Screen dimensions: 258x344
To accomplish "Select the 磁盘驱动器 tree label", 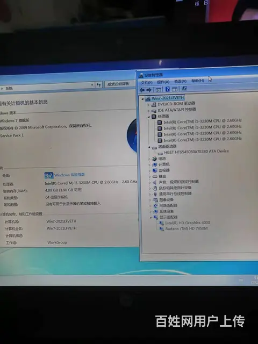I will [x=167, y=146].
